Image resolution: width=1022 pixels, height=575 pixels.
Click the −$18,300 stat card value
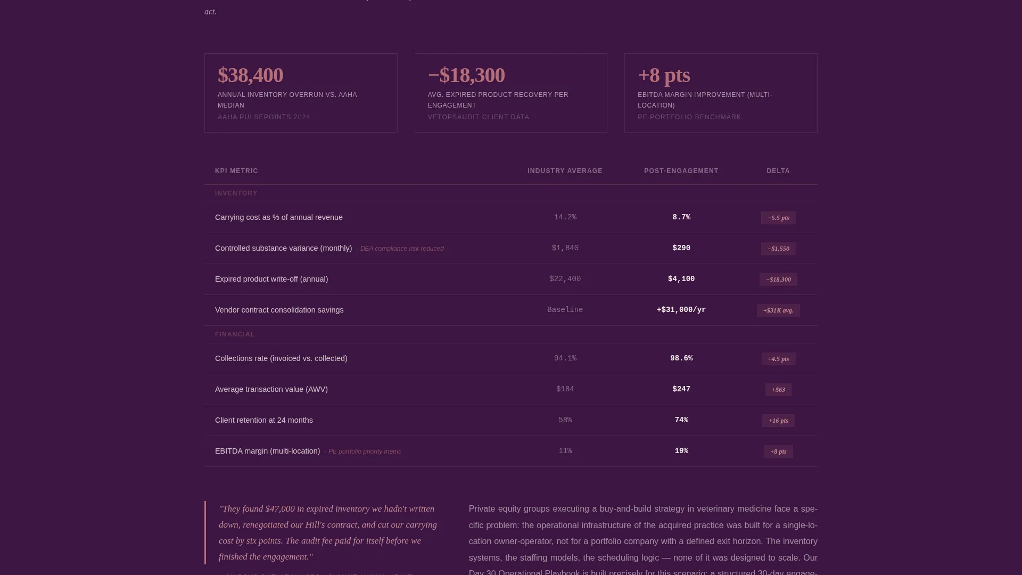(466, 75)
